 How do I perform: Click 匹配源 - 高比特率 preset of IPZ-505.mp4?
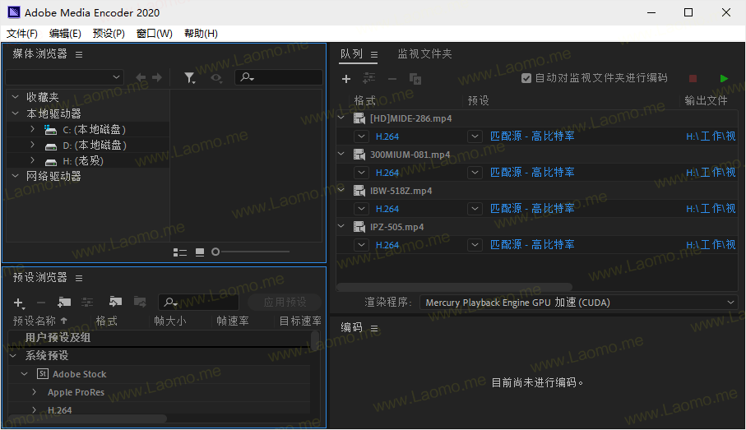point(532,244)
